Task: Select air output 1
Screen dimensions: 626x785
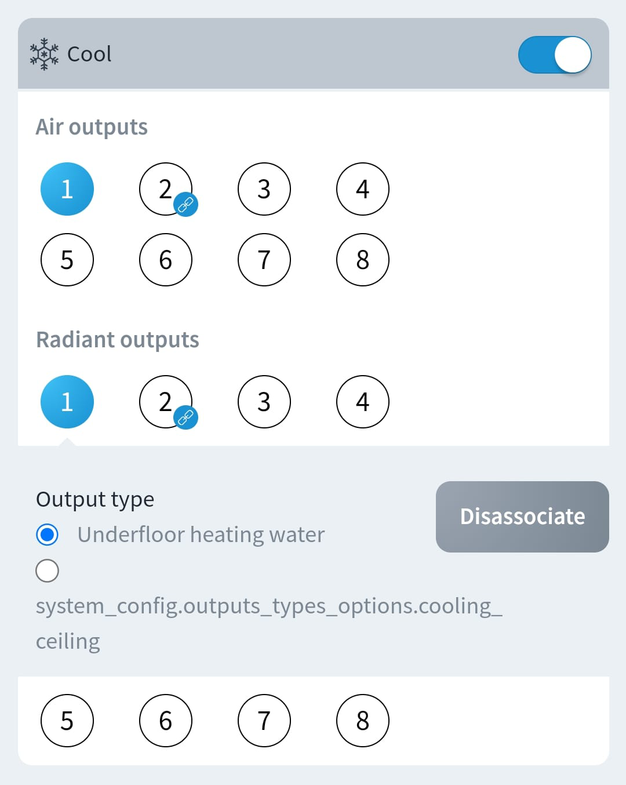Action: click(67, 189)
